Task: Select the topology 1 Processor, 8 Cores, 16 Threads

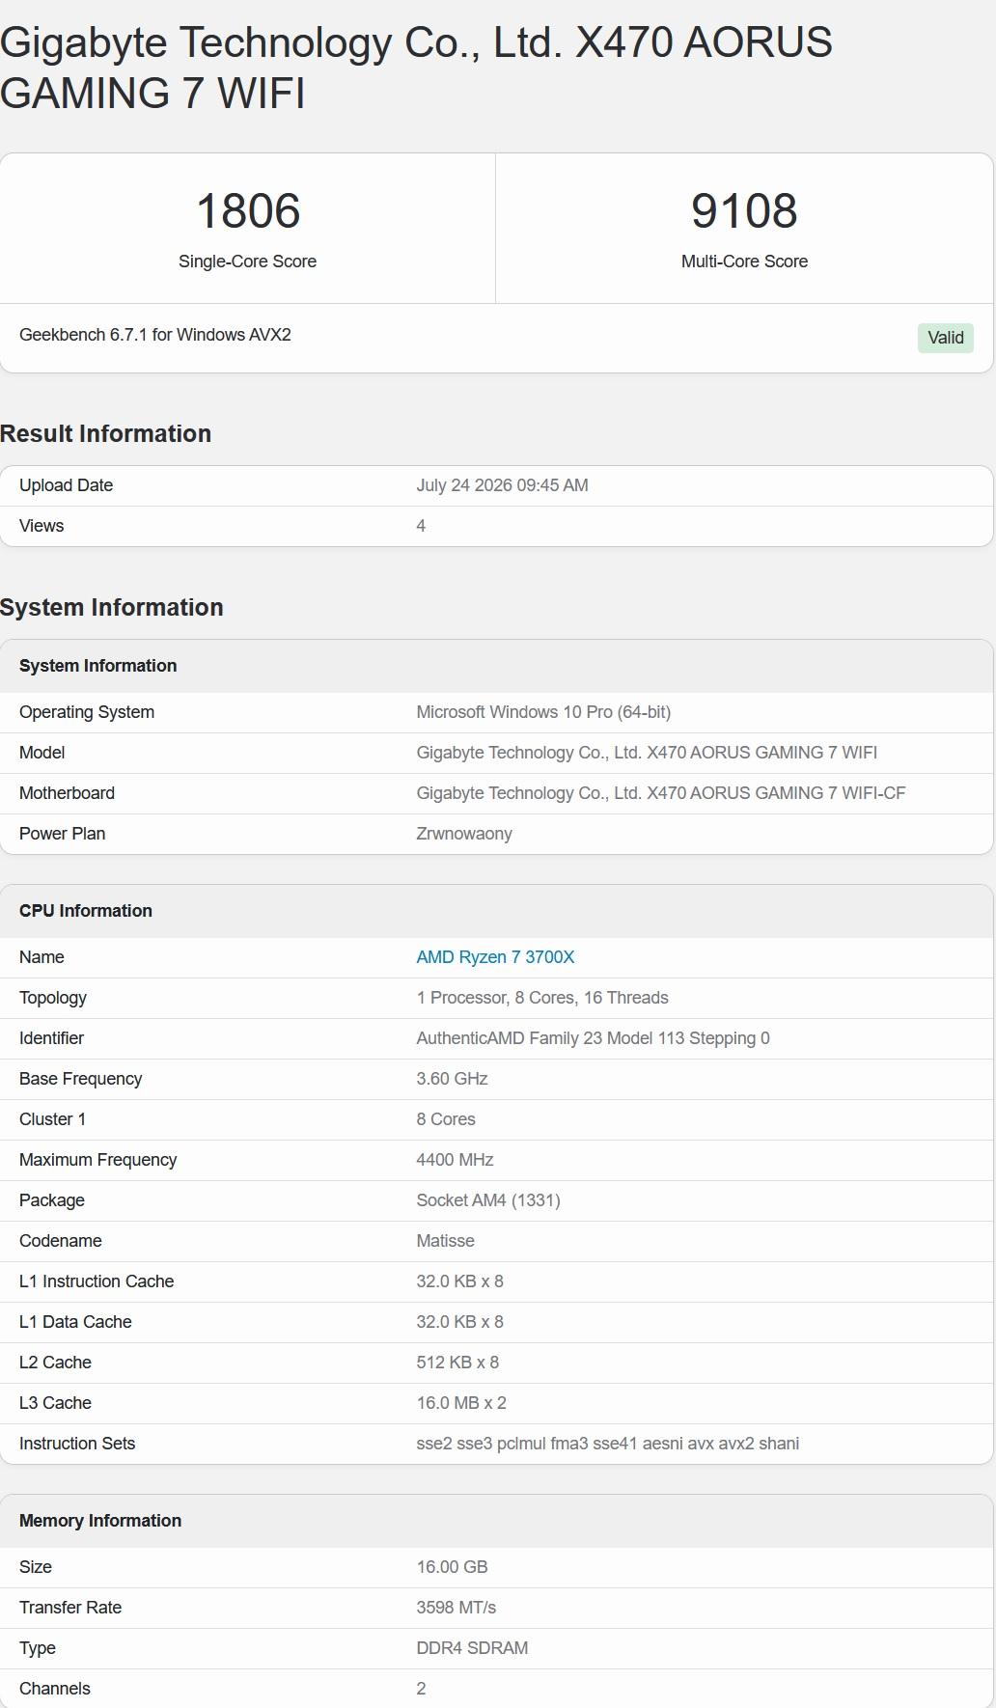Action: click(x=542, y=998)
